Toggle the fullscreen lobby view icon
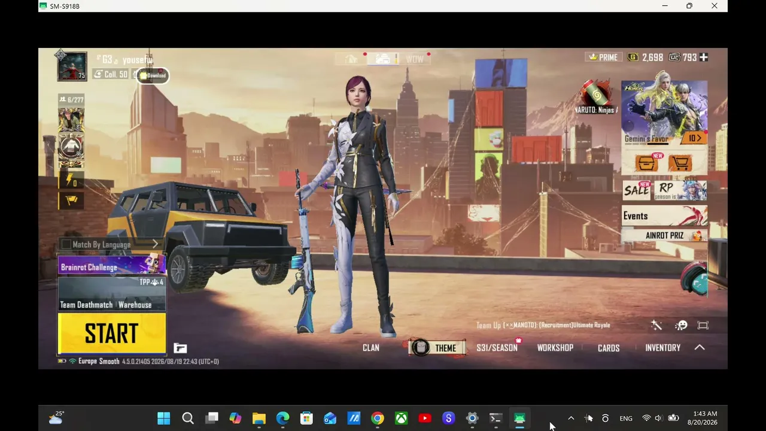The height and width of the screenshot is (431, 766). pos(703,325)
